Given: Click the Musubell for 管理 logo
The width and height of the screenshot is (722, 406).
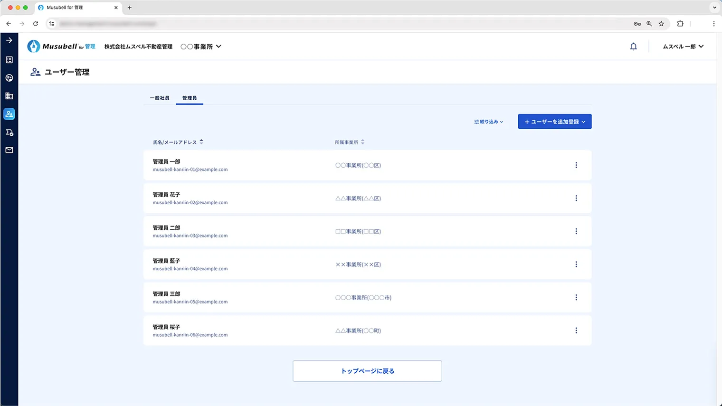Looking at the screenshot, I should coord(61,46).
